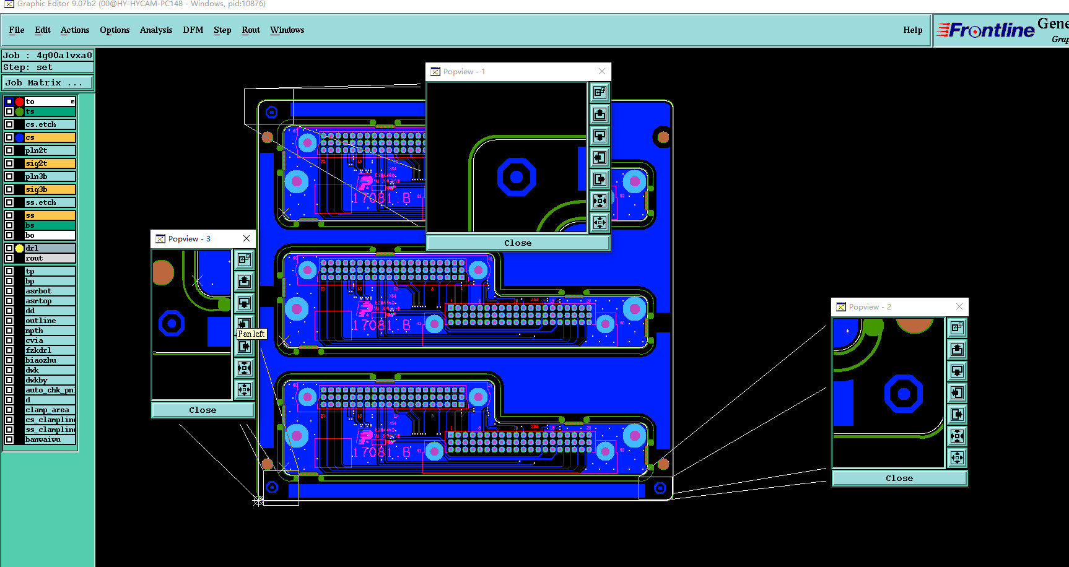Open the File menu
Image resolution: width=1069 pixels, height=567 pixels.
click(17, 30)
